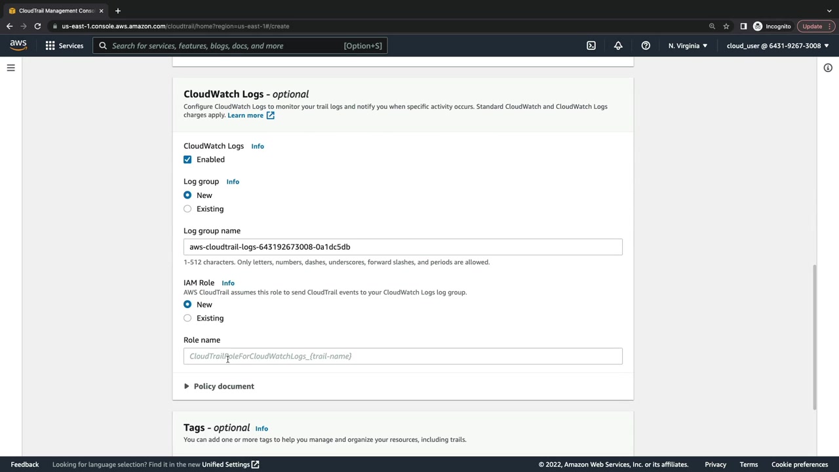
Task: Click the support help question mark icon
Action: [646, 46]
